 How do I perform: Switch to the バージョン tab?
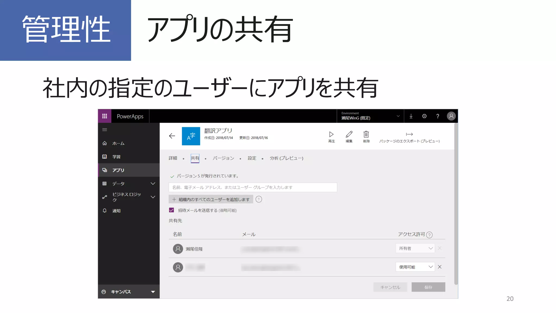click(223, 158)
